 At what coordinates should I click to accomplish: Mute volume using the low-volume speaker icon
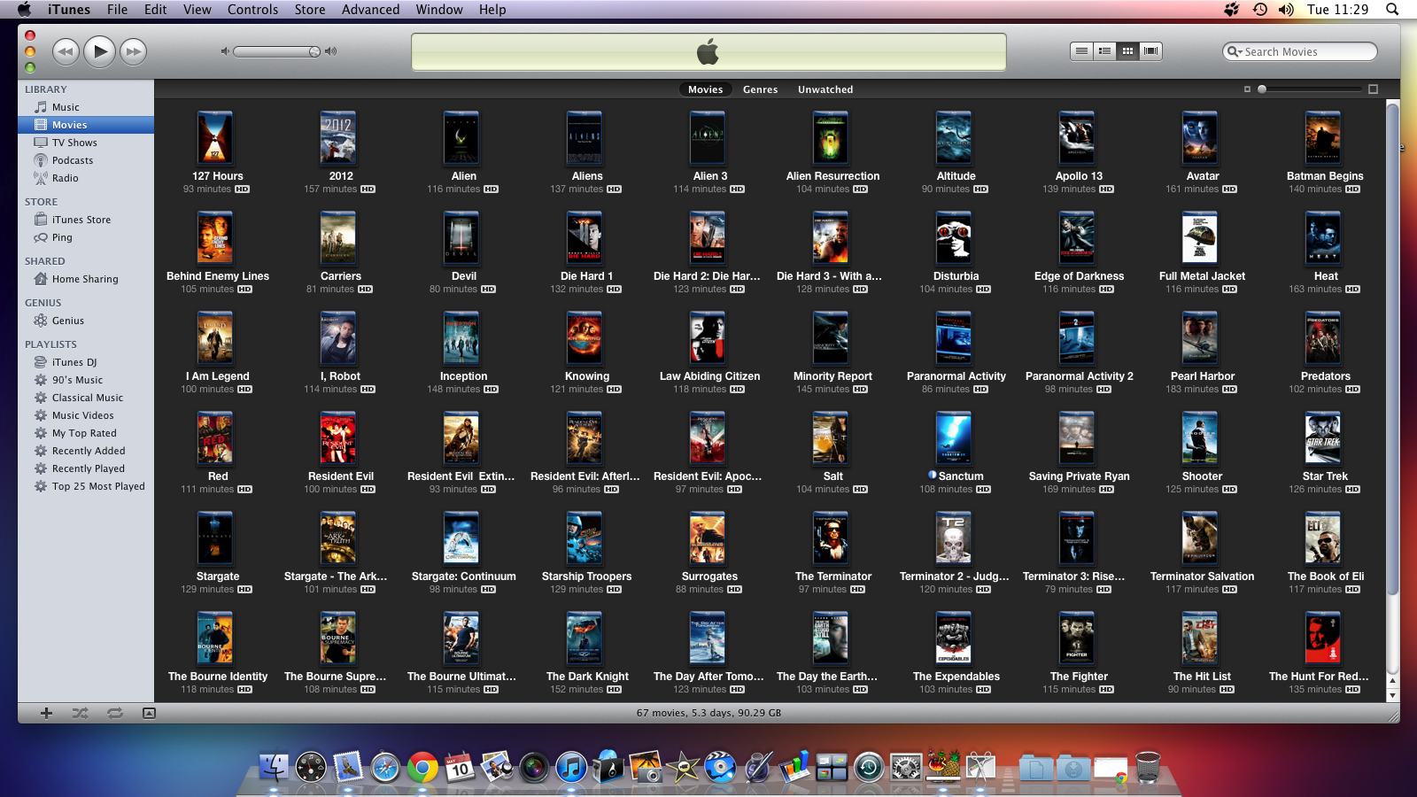pos(225,51)
